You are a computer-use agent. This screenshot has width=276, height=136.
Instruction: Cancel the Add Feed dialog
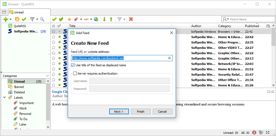tap(162, 111)
